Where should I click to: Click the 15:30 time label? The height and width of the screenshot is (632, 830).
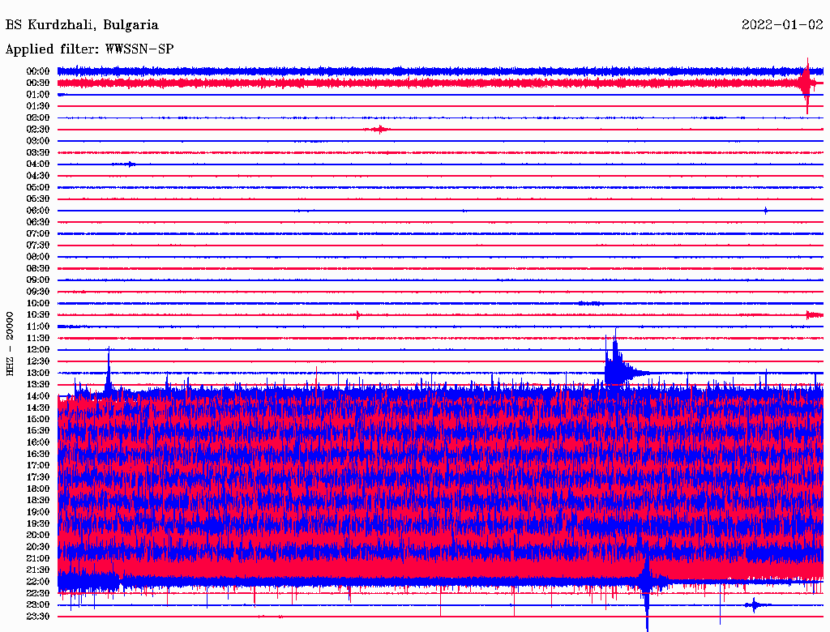coord(38,431)
